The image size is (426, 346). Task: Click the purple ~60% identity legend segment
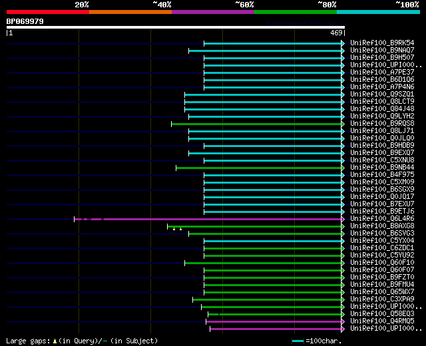pyautogui.click(x=213, y=12)
